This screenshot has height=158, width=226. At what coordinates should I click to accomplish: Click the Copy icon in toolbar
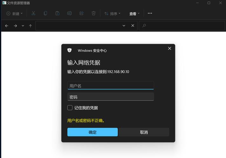(45, 13)
